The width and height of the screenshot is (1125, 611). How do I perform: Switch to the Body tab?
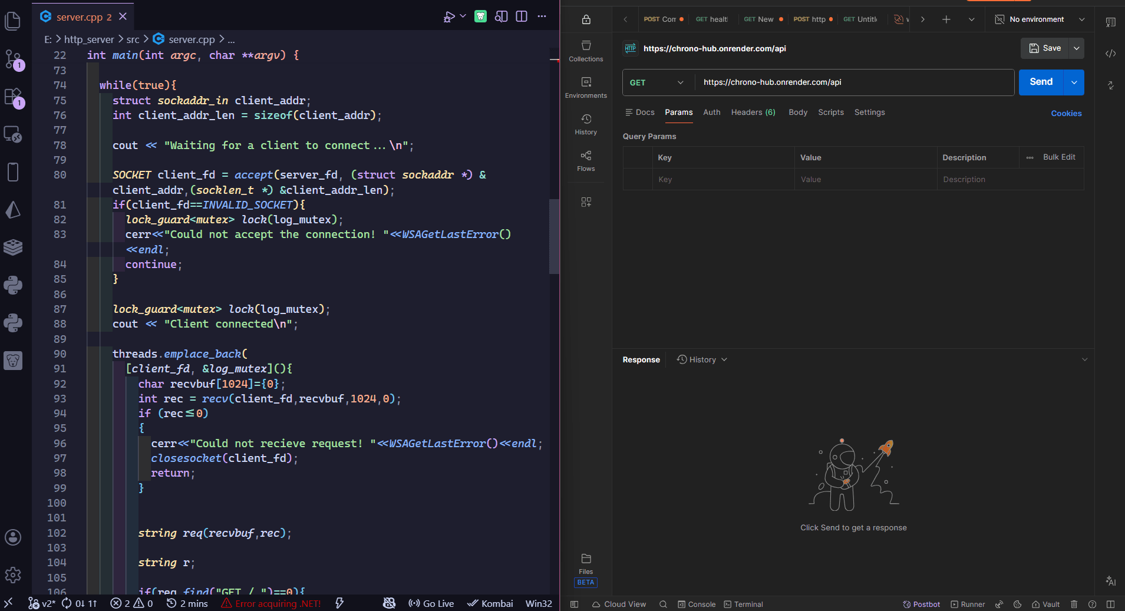797,113
